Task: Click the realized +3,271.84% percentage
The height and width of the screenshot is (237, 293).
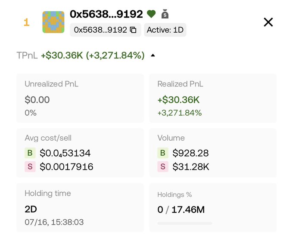Action: click(x=180, y=113)
